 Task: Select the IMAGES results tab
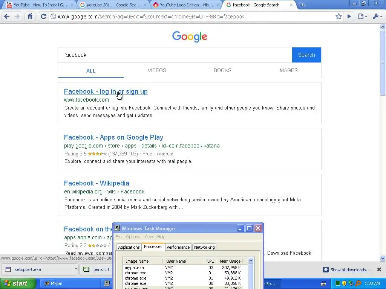pos(288,70)
